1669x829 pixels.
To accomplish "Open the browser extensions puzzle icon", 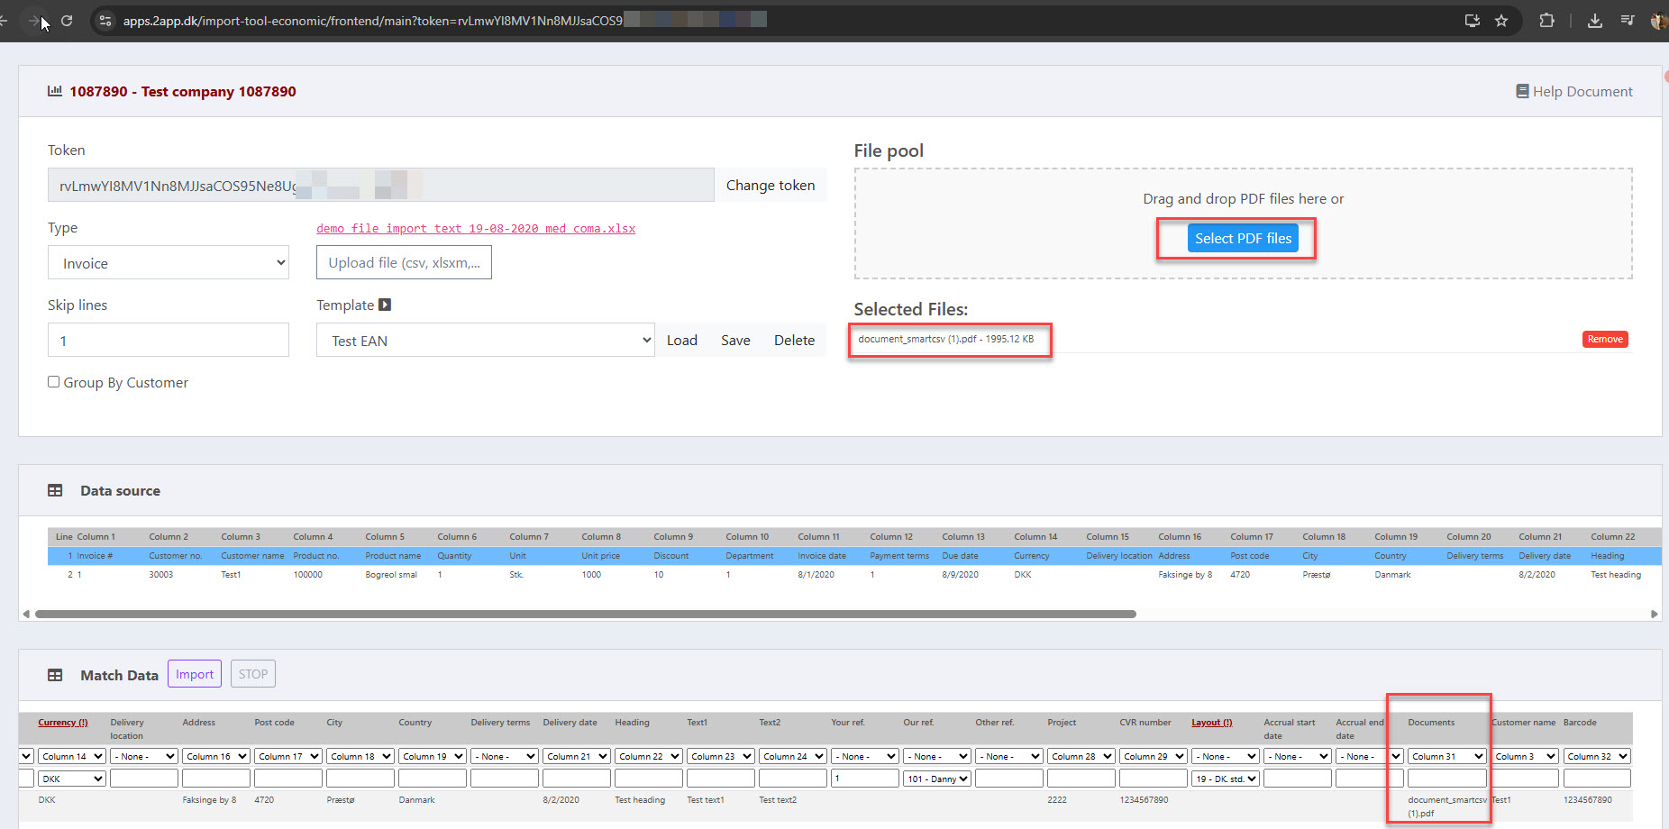I will click(x=1546, y=20).
